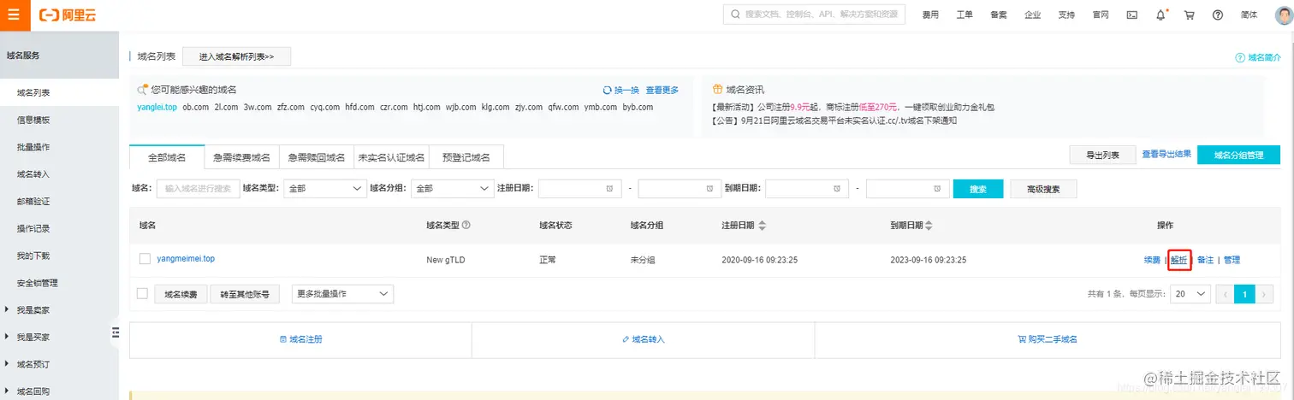Screen dimensions: 1294x400
Task: Switch to 急需赎回域名 tab
Action: (317, 157)
